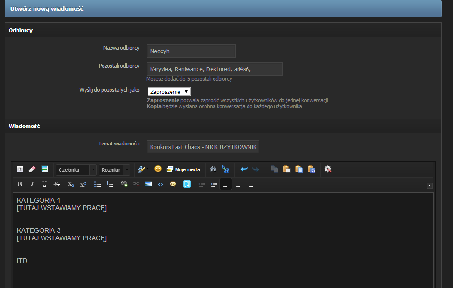Image resolution: width=453 pixels, height=288 pixels.
Task: Align text left
Action: pos(226,184)
